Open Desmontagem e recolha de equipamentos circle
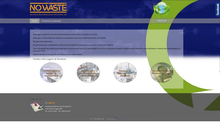Screen dimensions: 220x123 pos(51,72)
